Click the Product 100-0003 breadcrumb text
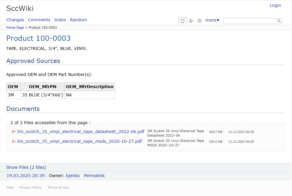 coord(43,27)
